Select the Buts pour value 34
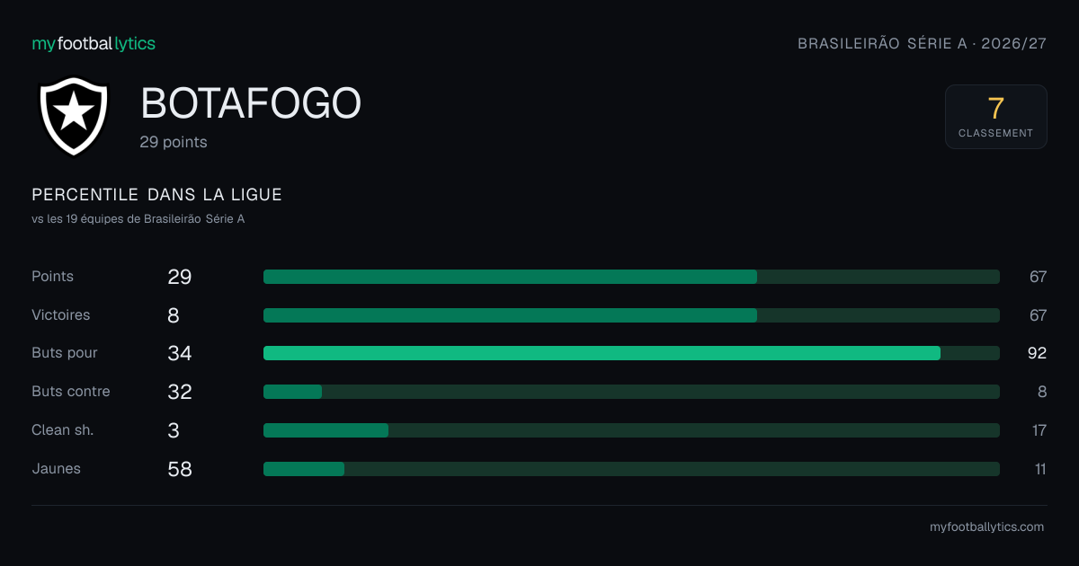Screen dimensions: 1079x566 pos(180,353)
